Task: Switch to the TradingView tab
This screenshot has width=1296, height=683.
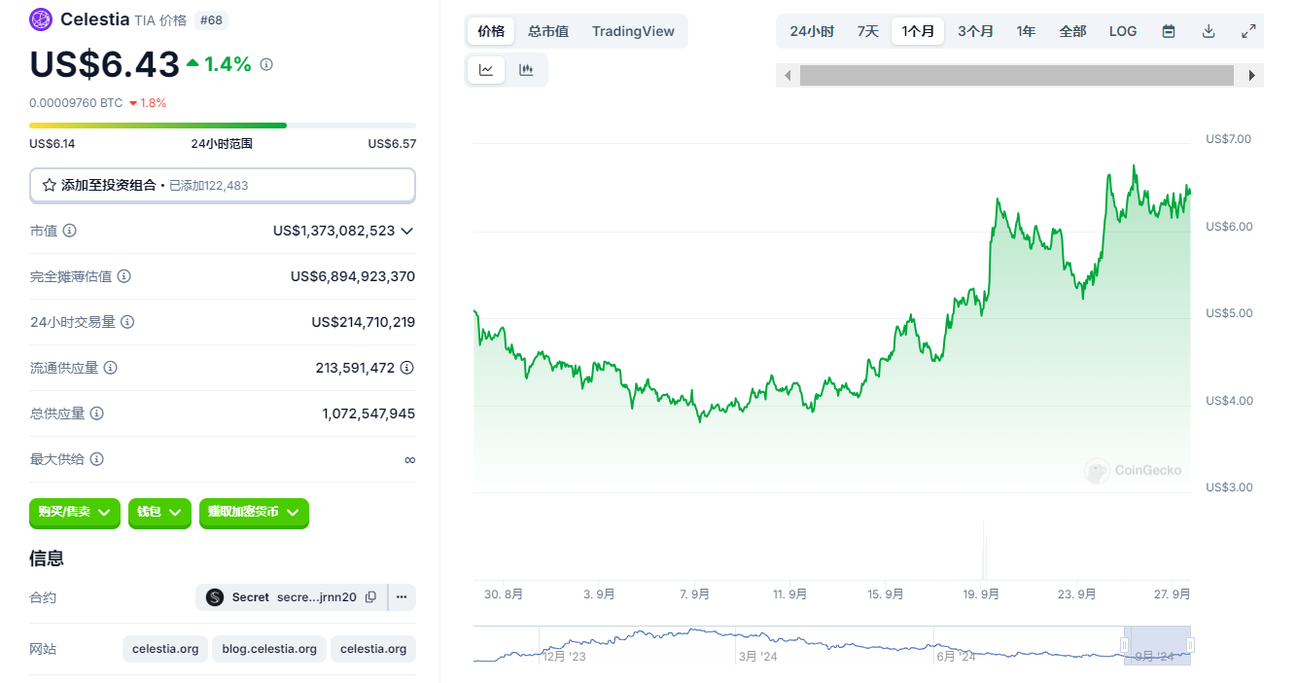Action: (633, 31)
